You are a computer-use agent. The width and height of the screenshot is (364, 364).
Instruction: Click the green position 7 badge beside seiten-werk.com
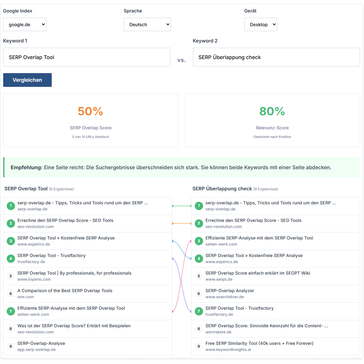pyautogui.click(x=11, y=311)
